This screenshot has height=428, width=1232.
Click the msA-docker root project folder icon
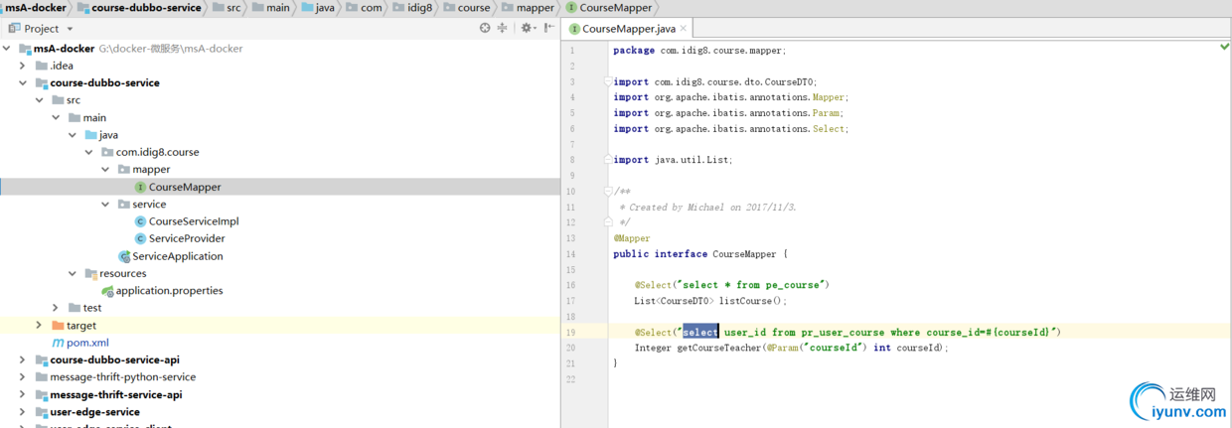pos(25,48)
